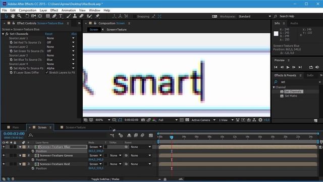Switch to the Main timeline tab
Image resolution: width=323 pixels, height=182 pixels.
point(16,127)
